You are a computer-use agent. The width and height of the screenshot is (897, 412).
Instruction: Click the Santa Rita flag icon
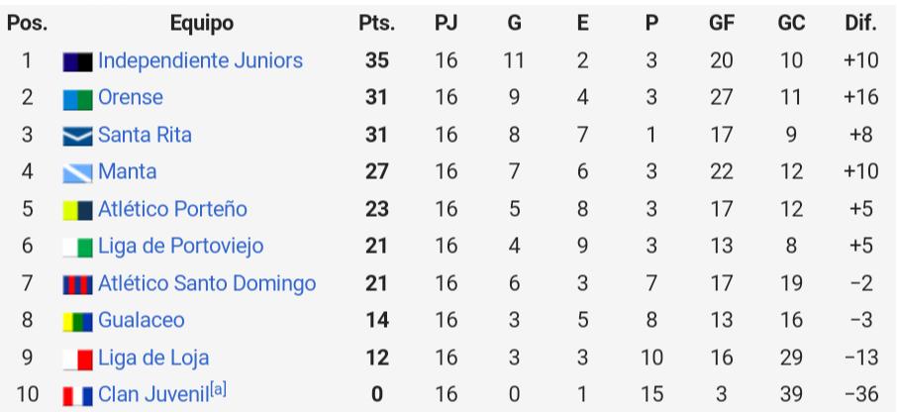[77, 137]
